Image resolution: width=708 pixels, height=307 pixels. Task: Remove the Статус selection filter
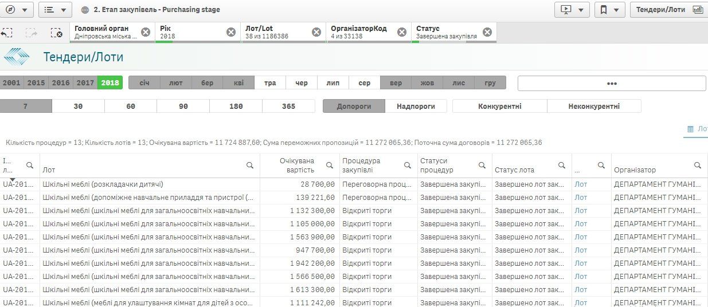coord(487,32)
